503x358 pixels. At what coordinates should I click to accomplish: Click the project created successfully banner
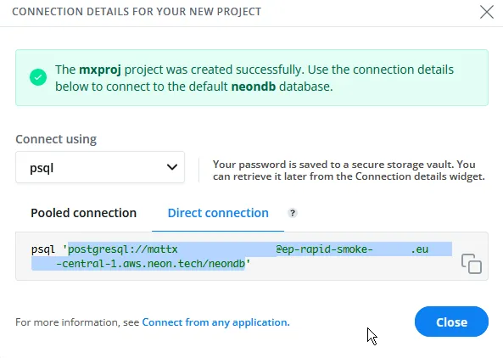252,78
